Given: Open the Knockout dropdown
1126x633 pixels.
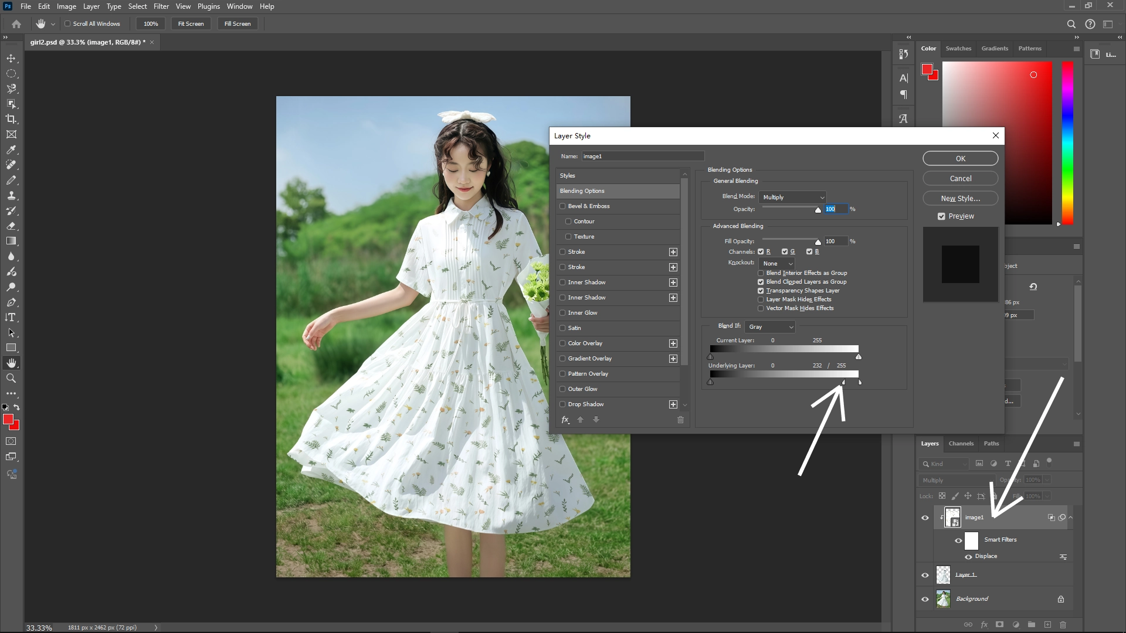Looking at the screenshot, I should coord(776,263).
